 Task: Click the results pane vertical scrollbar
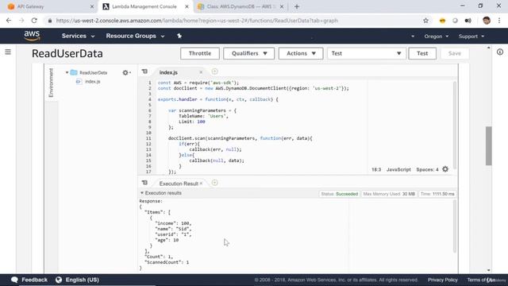455,226
